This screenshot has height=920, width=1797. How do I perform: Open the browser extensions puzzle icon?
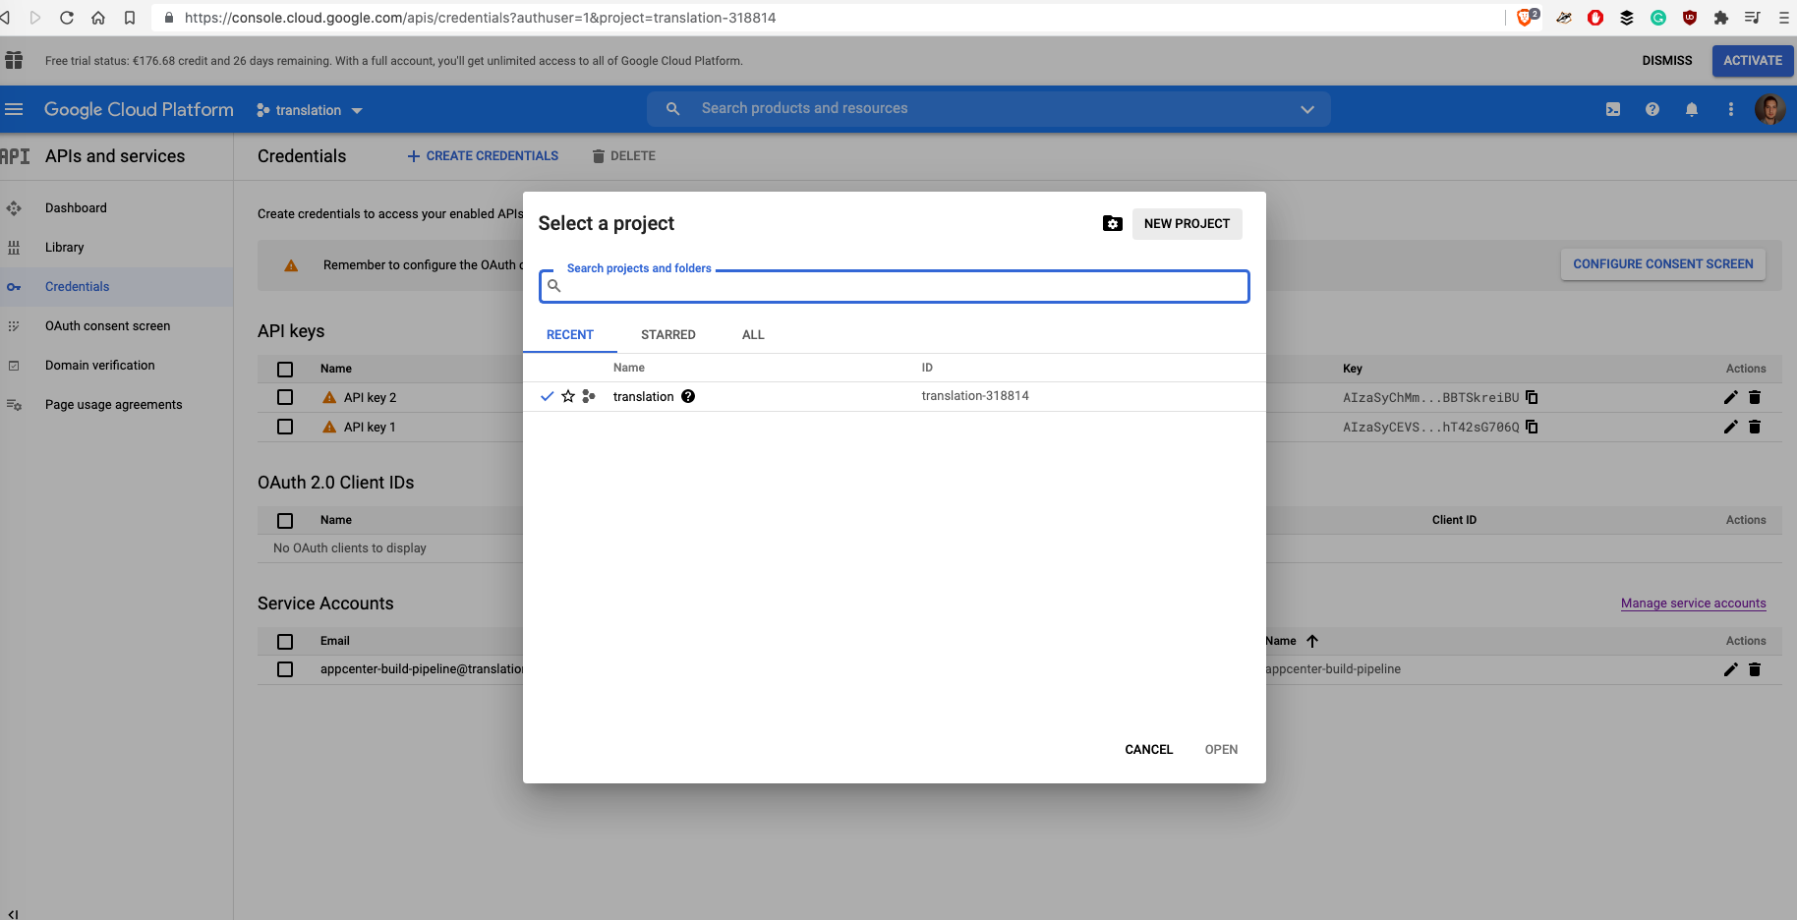click(1720, 18)
